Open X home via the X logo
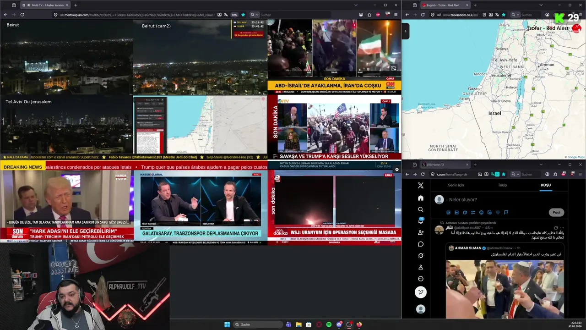Image resolution: width=586 pixels, height=330 pixels. tap(421, 186)
